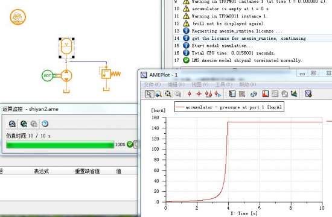This screenshot has width=332, height=217.
Task: Select the arrow pointer tool in AMEPlot
Action: click(x=149, y=94)
